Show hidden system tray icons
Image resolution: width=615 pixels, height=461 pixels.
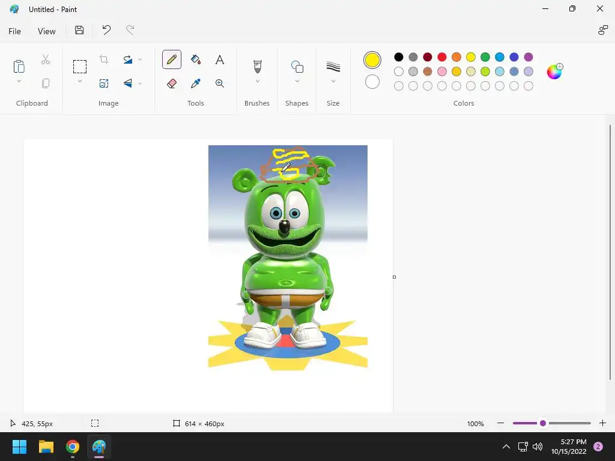coord(506,447)
